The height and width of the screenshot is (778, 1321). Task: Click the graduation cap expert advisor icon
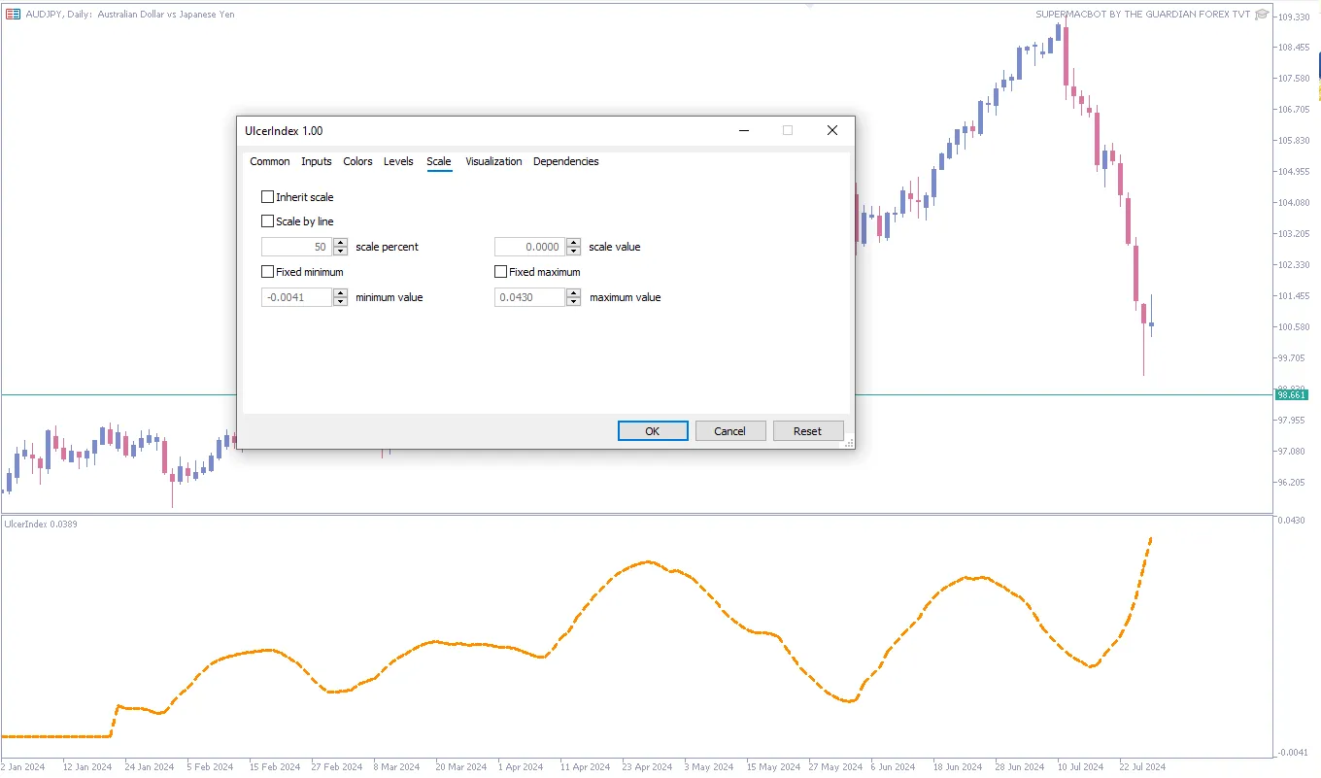(1262, 15)
